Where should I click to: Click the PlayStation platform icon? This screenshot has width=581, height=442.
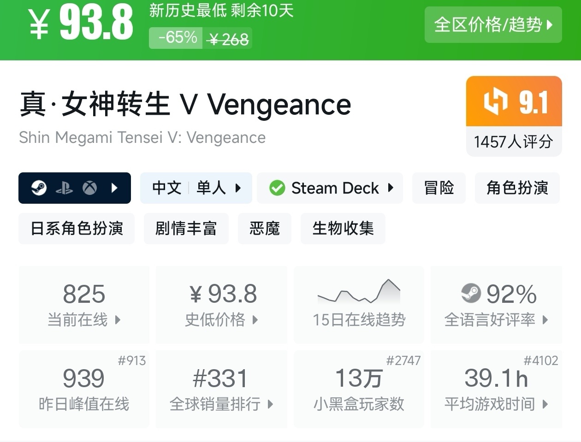[64, 188]
